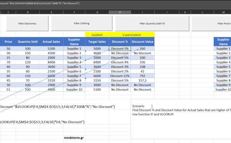The height and width of the screenshot is (143, 231).
Task: Click the Filter Quantity Sold<70 button
Action: [x=152, y=23]
